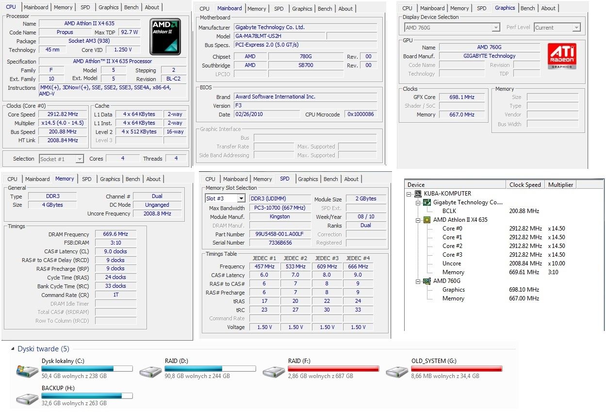Click the Command Rate value 1T
Image resolution: width=606 pixels, height=412 pixels.
tap(115, 295)
